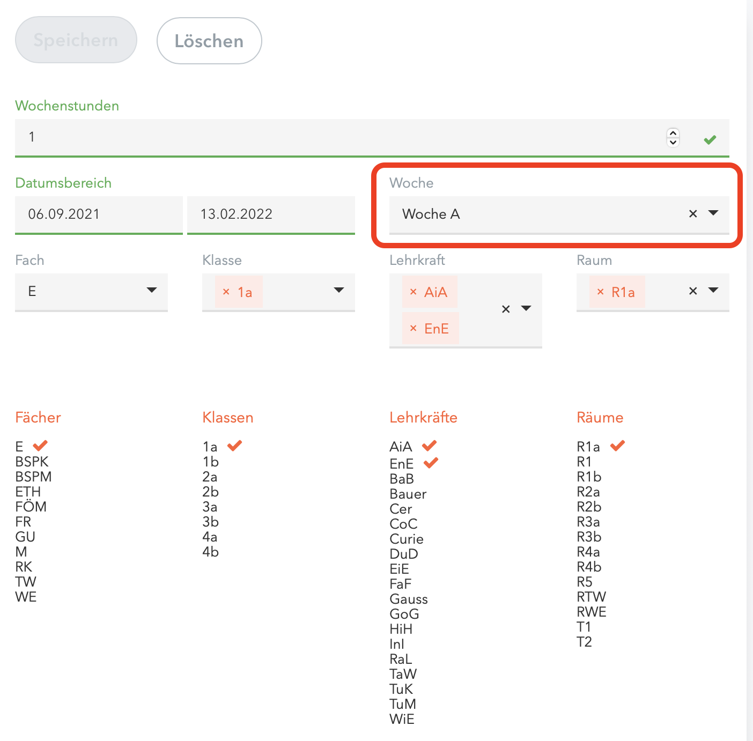Screen dimensions: 753x741
Task: Click the Löschen button
Action: [209, 41]
